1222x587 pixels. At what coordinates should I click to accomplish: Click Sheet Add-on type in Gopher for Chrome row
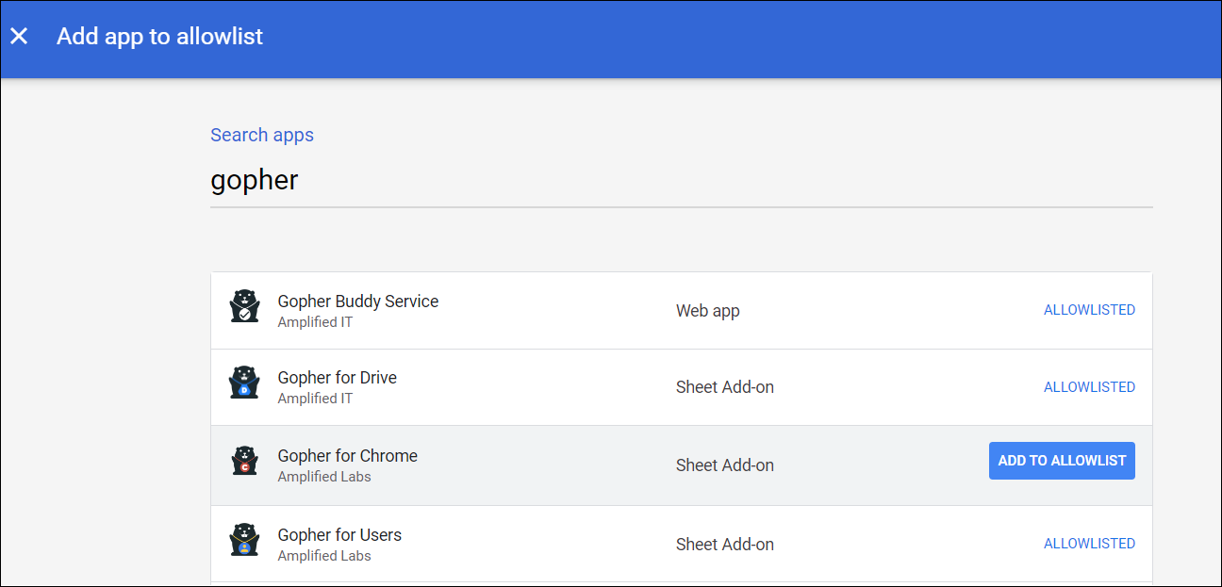click(724, 465)
